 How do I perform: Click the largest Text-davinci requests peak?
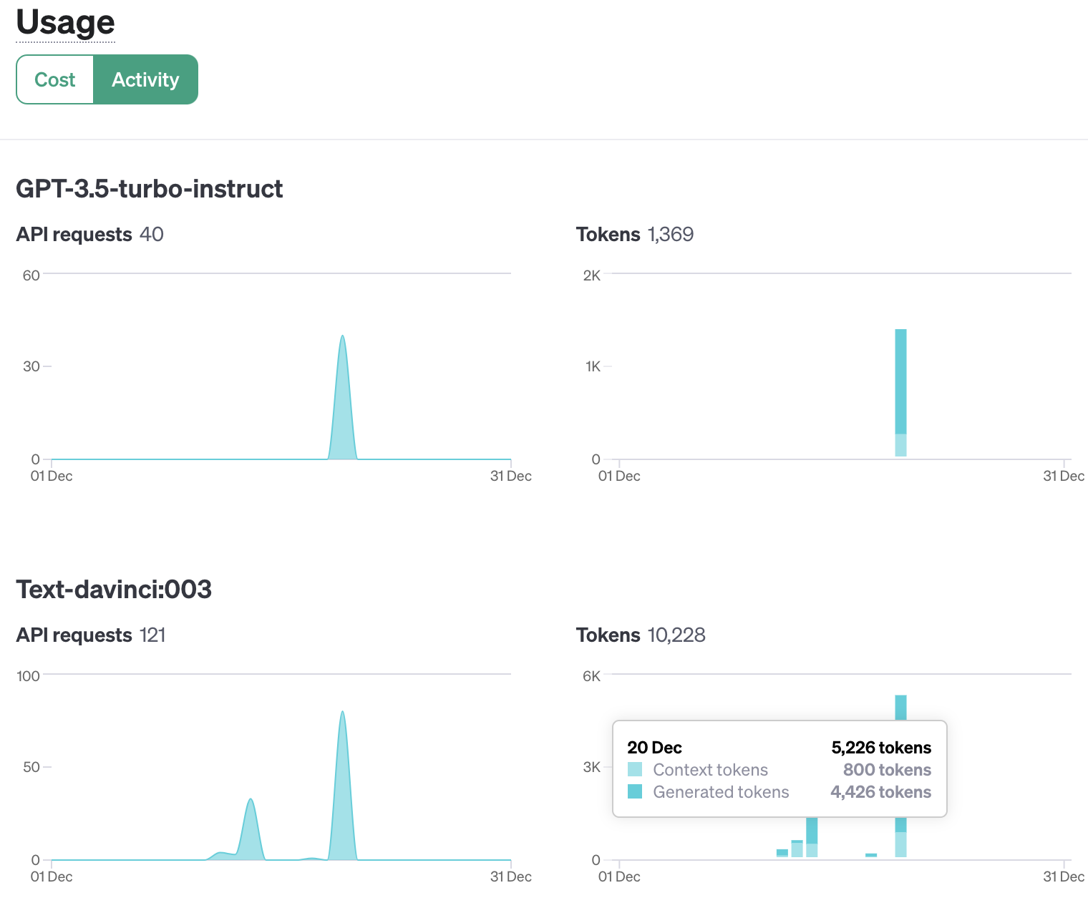point(343,786)
